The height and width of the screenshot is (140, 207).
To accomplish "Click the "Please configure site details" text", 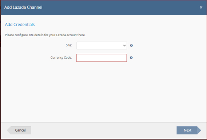I will click(x=45, y=35).
